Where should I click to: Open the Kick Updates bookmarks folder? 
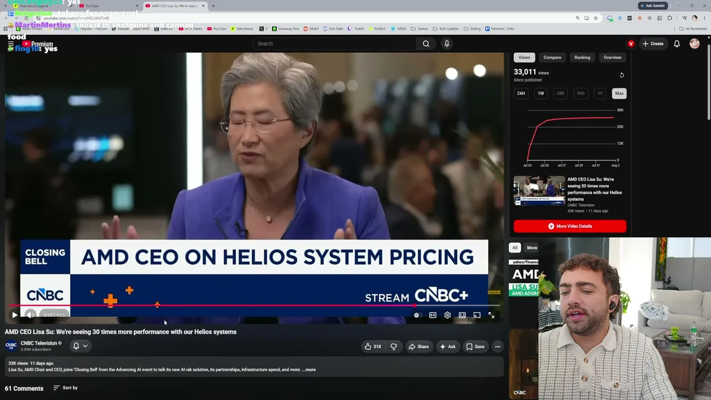point(446,29)
